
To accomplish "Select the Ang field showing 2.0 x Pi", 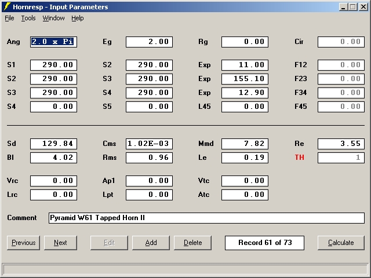I will 53,42.
